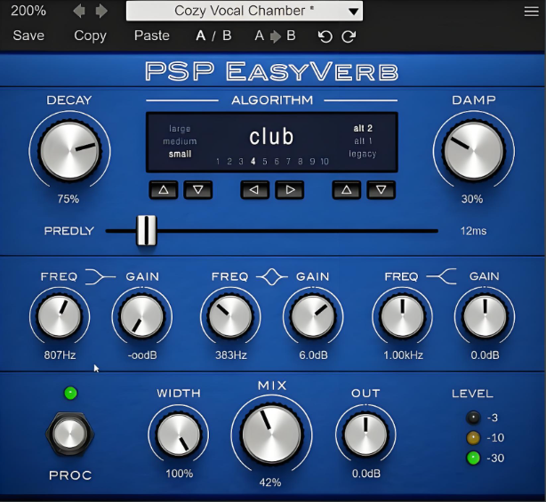Click the 0.0dB high GAIN knob

coord(485,316)
